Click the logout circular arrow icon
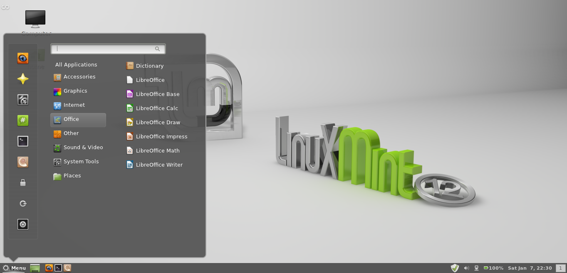Viewport: 567px width, 273px height. [23, 204]
